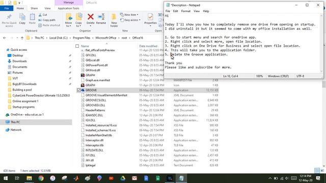326x183 pixels.
Task: Click Cut in the Clipboard group
Action: pos(43,15)
